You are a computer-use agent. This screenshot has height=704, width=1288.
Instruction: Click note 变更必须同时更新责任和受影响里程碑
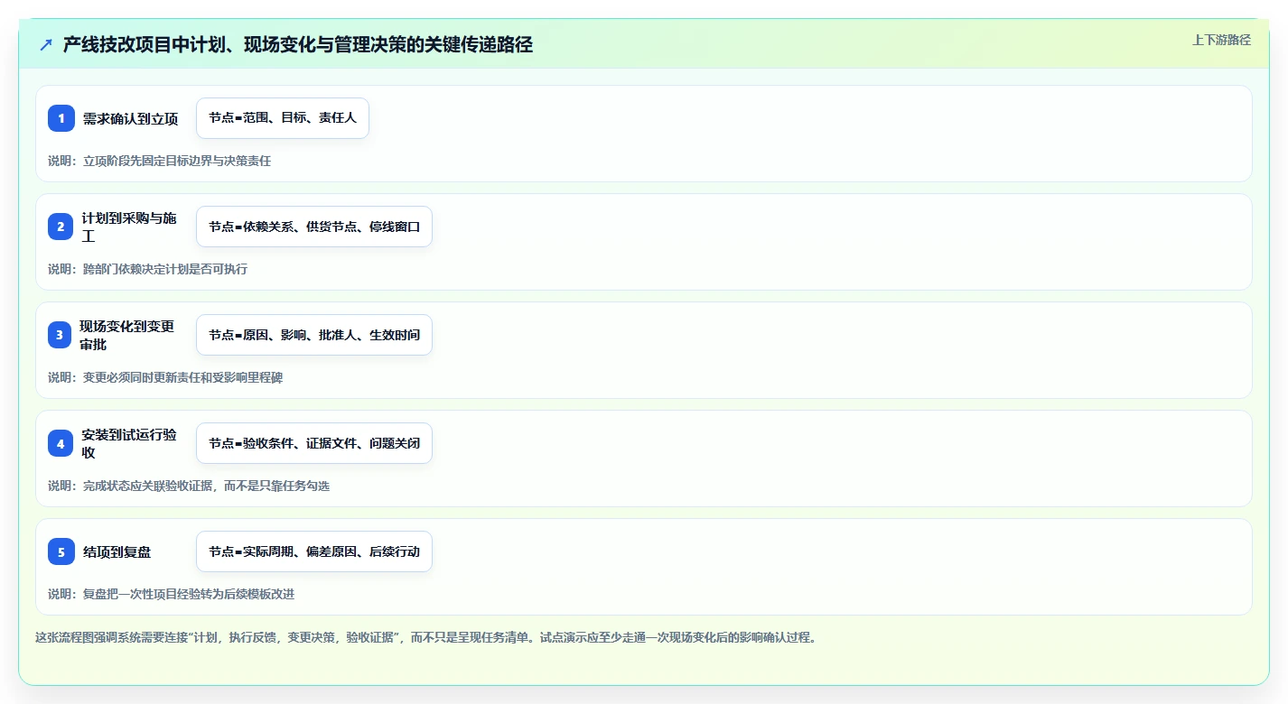165,377
